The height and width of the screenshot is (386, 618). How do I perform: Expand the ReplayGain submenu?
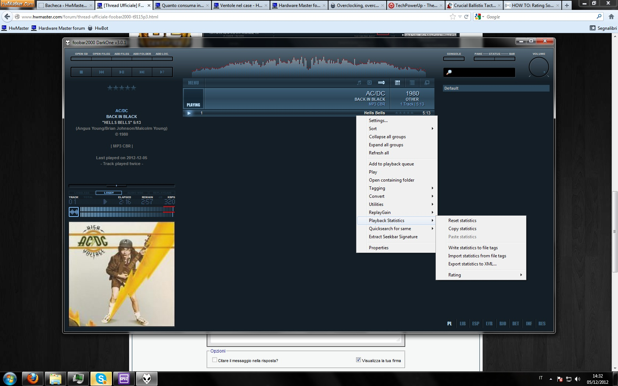[397, 212]
